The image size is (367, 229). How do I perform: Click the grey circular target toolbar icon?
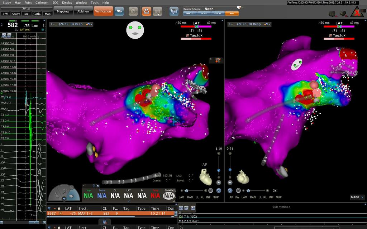133,11
